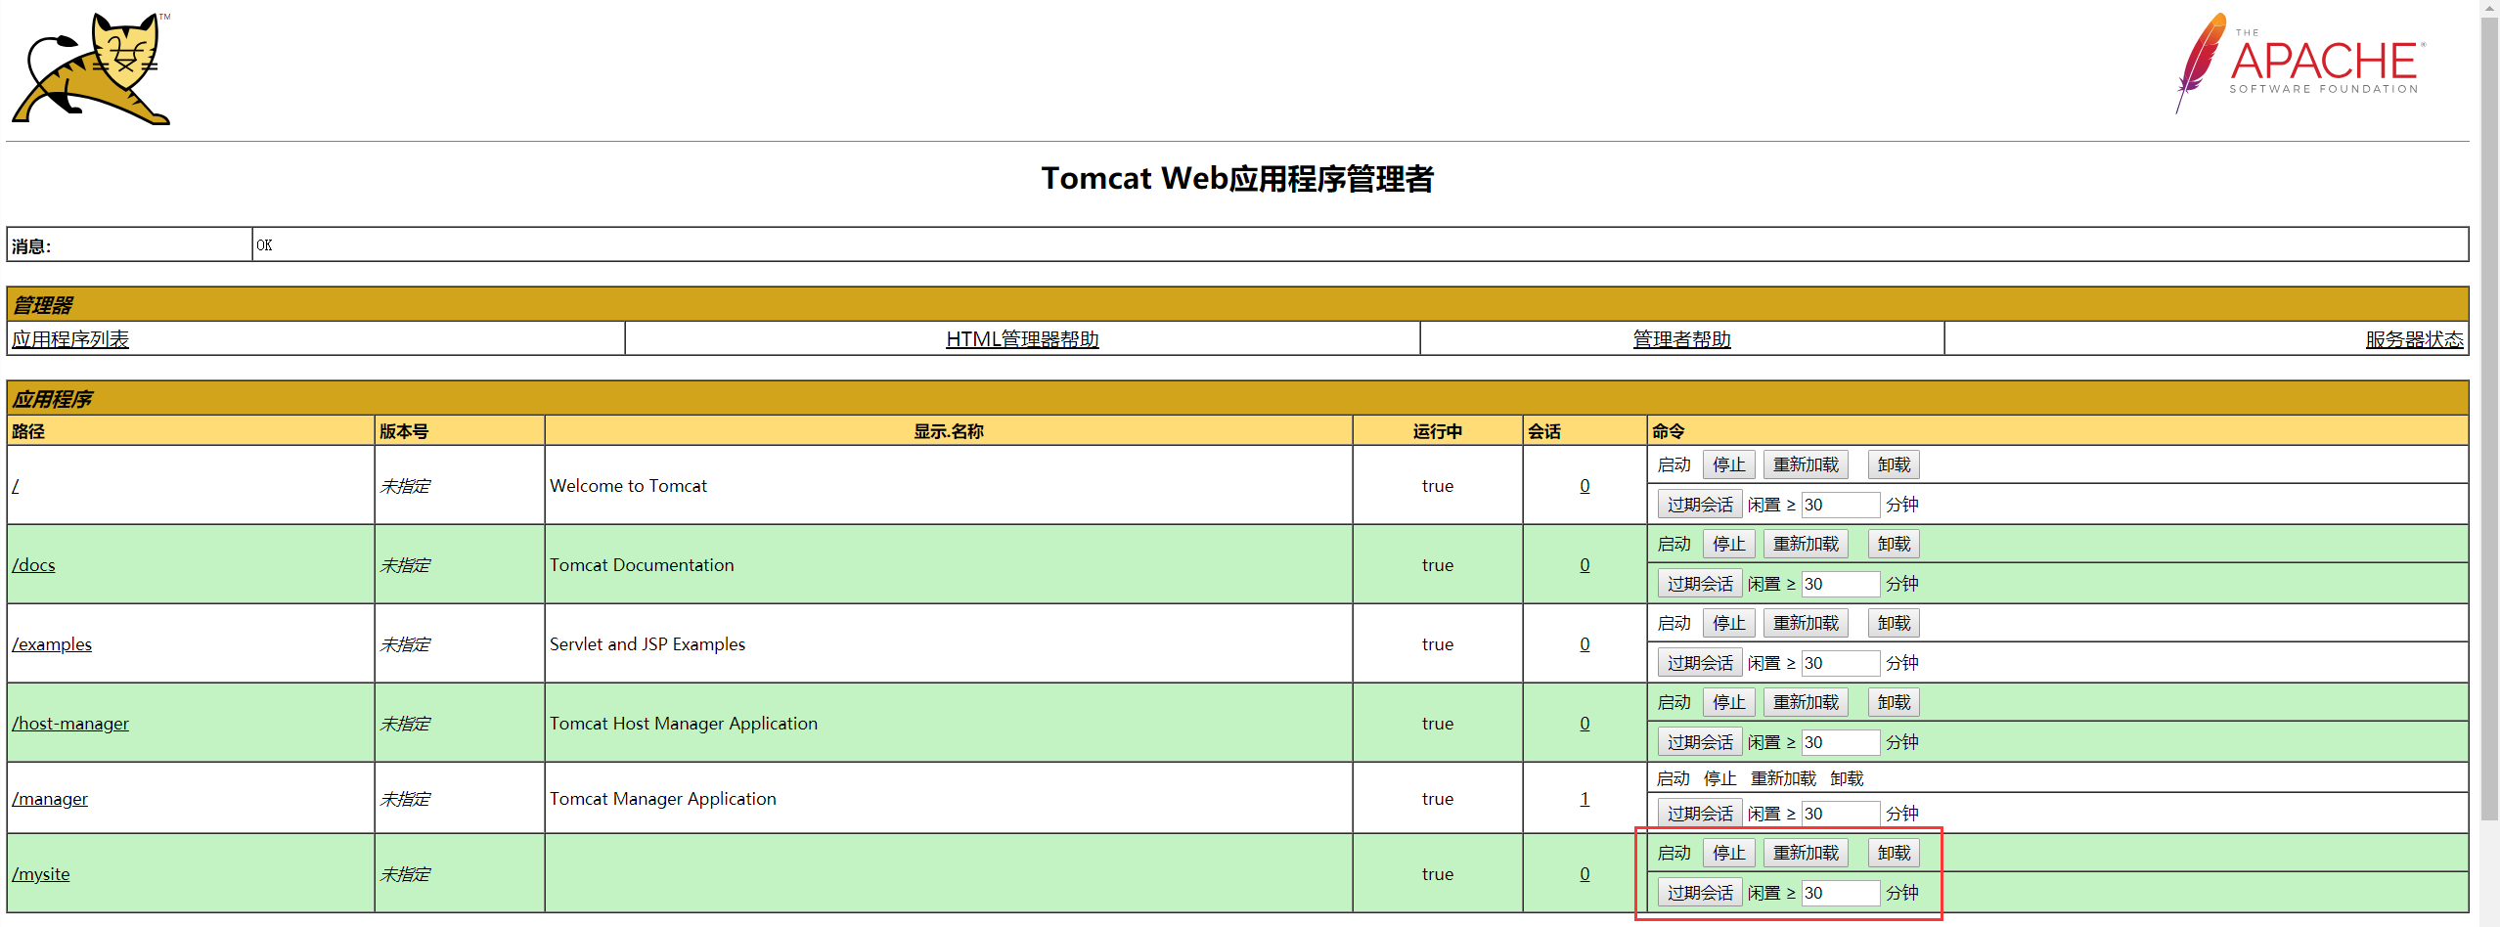This screenshot has height=927, width=2500.
Task: Open the 服务器状态 link
Action: 2414,339
